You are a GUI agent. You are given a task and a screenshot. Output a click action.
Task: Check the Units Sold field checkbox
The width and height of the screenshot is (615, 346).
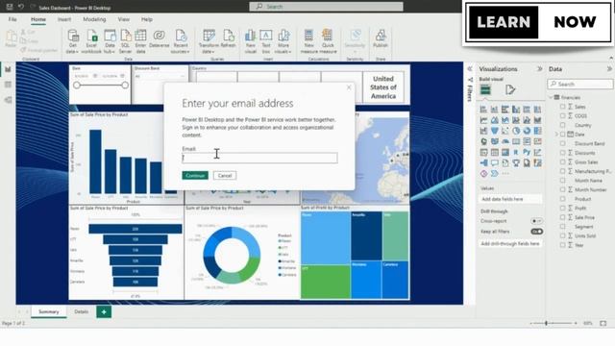(562, 235)
